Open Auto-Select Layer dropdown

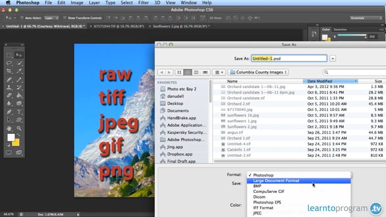coord(51,18)
